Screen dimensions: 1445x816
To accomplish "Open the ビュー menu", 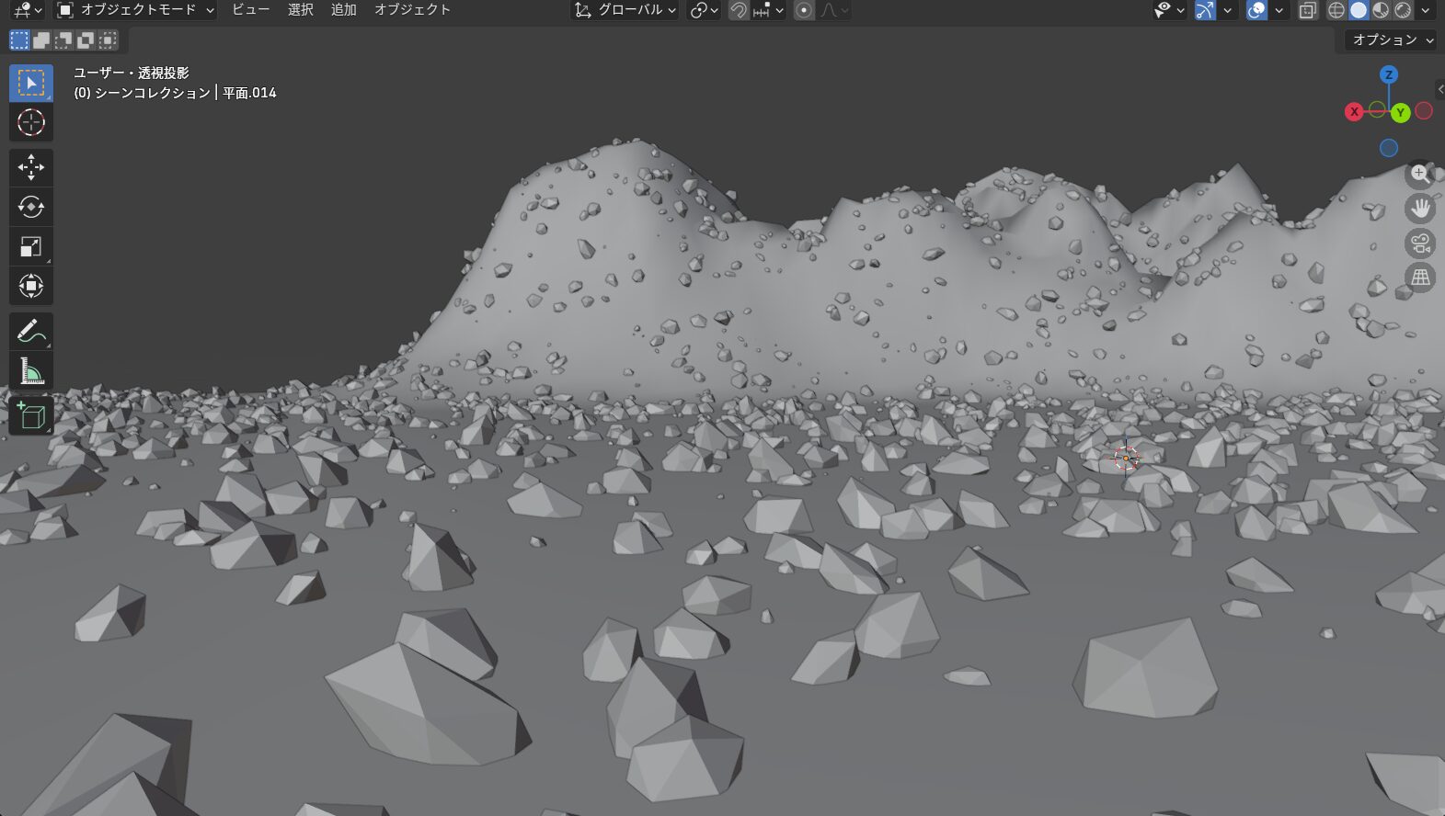I will pyautogui.click(x=250, y=10).
